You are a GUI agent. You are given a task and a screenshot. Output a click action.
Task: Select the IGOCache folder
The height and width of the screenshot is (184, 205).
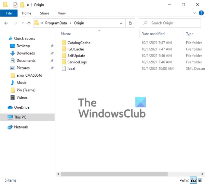click(76, 49)
